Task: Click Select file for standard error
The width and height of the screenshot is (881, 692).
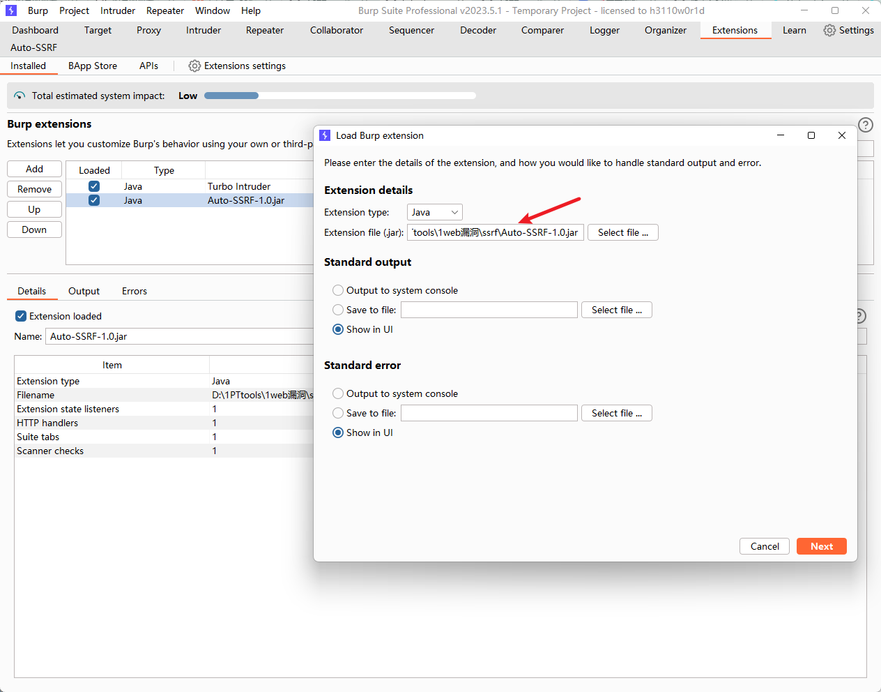Action: (x=617, y=413)
